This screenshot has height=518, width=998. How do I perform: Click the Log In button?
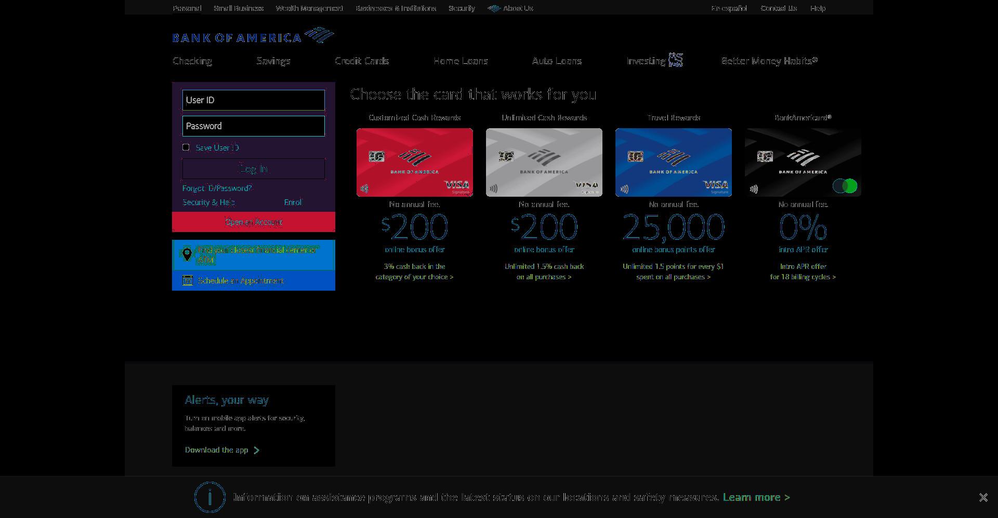coord(254,169)
